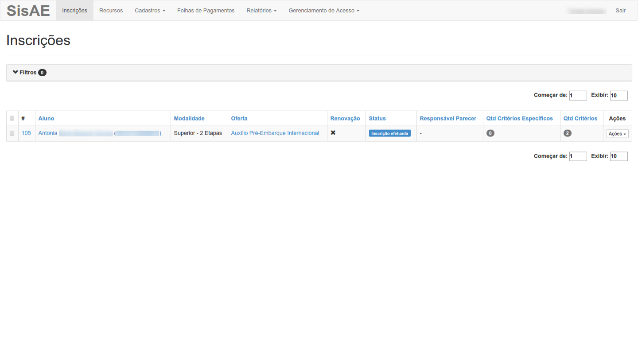Focus the bottom Exibir field
Viewport: 638px width, 349px height.
619,156
